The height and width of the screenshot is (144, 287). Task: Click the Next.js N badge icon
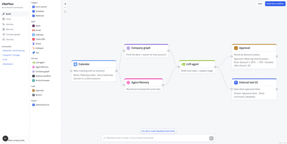5,139
